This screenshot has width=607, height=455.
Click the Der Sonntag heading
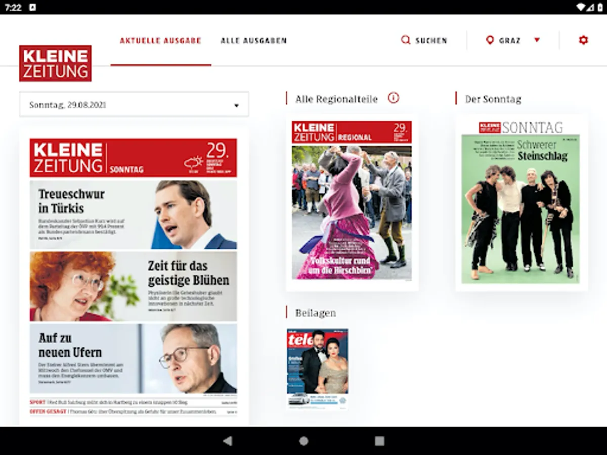(493, 99)
